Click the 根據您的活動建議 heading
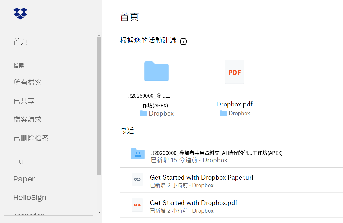This screenshot has height=223, width=343. [x=148, y=40]
